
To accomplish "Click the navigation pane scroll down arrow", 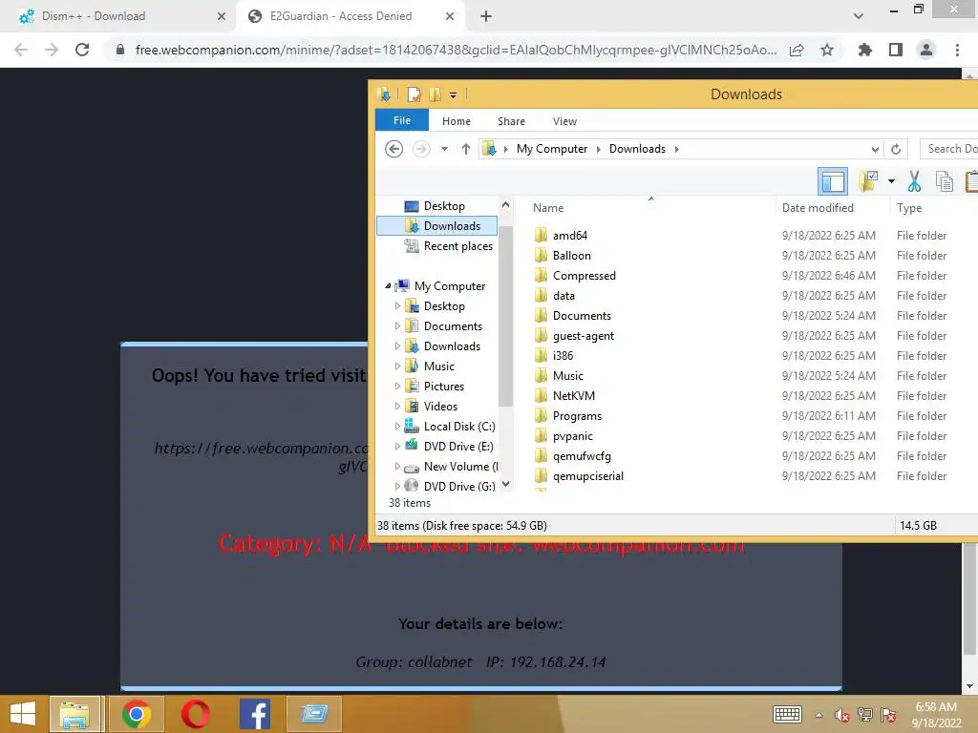I will coord(506,484).
